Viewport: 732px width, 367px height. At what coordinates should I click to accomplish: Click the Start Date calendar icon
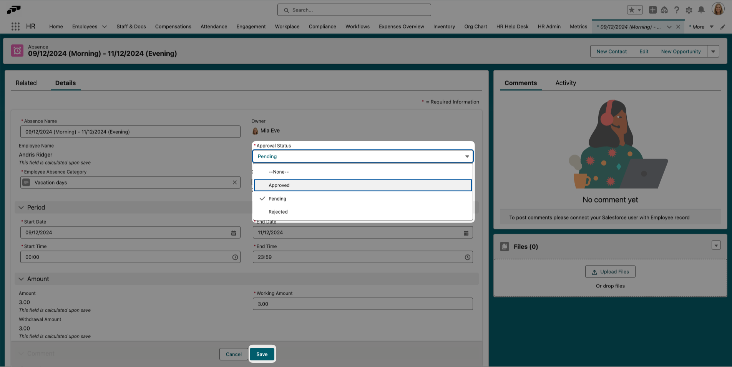coord(234,232)
